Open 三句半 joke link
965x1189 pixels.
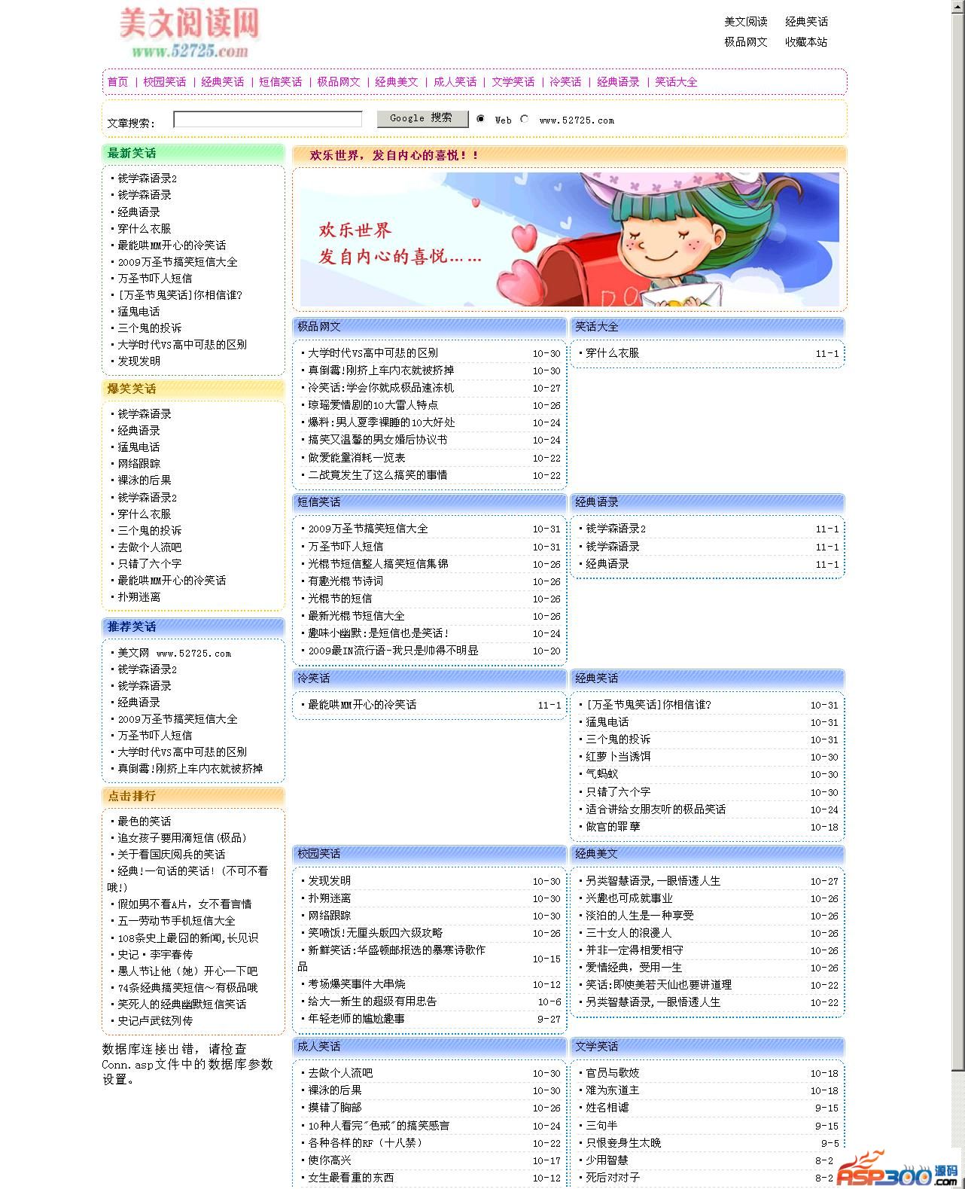601,1126
